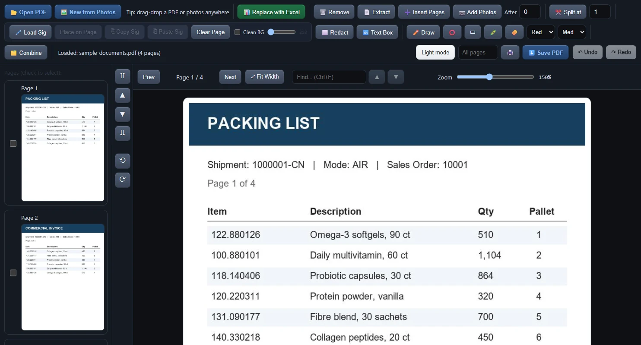Insert a Text Box
This screenshot has width=641, height=345.
point(378,32)
